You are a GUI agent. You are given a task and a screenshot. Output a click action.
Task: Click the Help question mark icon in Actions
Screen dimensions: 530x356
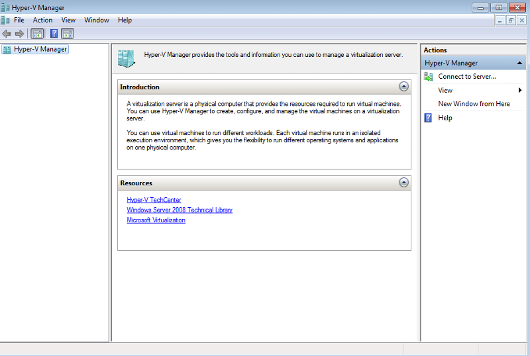pos(428,118)
